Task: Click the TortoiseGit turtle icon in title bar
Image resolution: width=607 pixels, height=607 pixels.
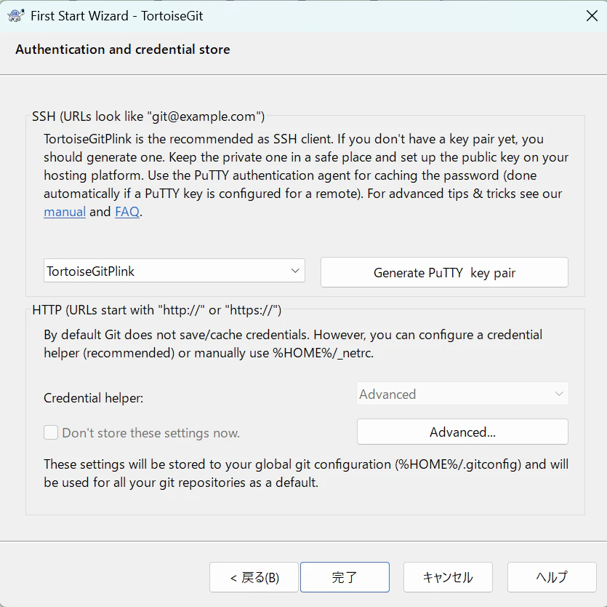Action: click(x=15, y=16)
